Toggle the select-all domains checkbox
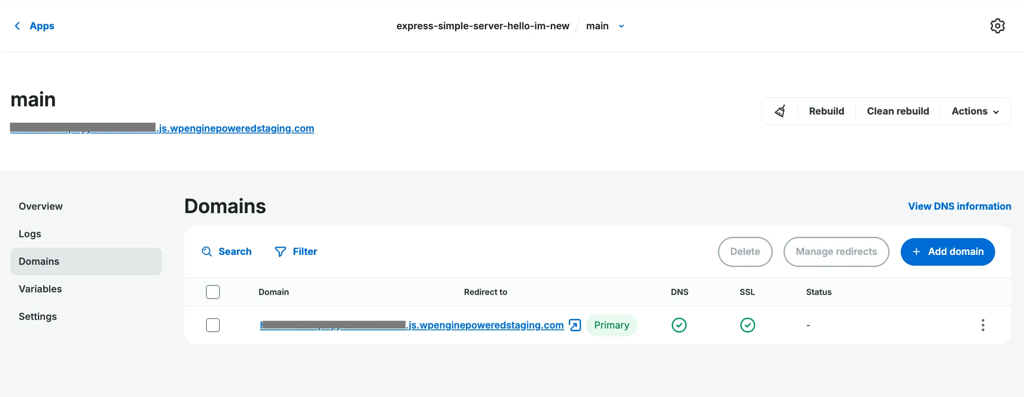Viewport: 1024px width, 397px height. click(x=213, y=292)
